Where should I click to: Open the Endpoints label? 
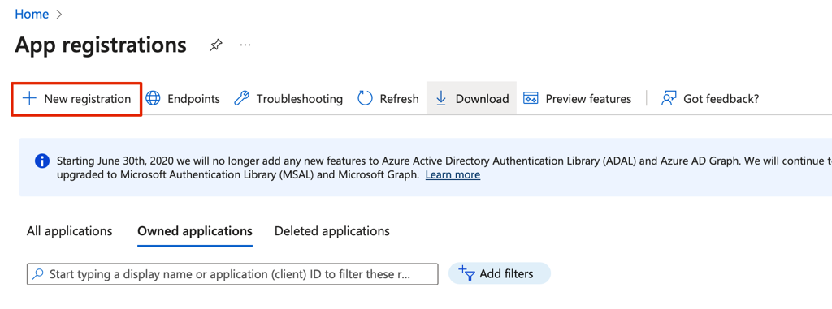tap(193, 99)
